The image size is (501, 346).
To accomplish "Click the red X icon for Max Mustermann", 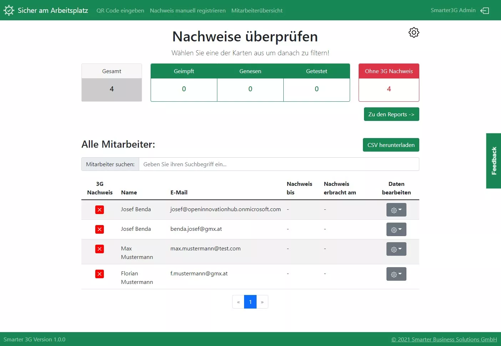I will pyautogui.click(x=100, y=249).
